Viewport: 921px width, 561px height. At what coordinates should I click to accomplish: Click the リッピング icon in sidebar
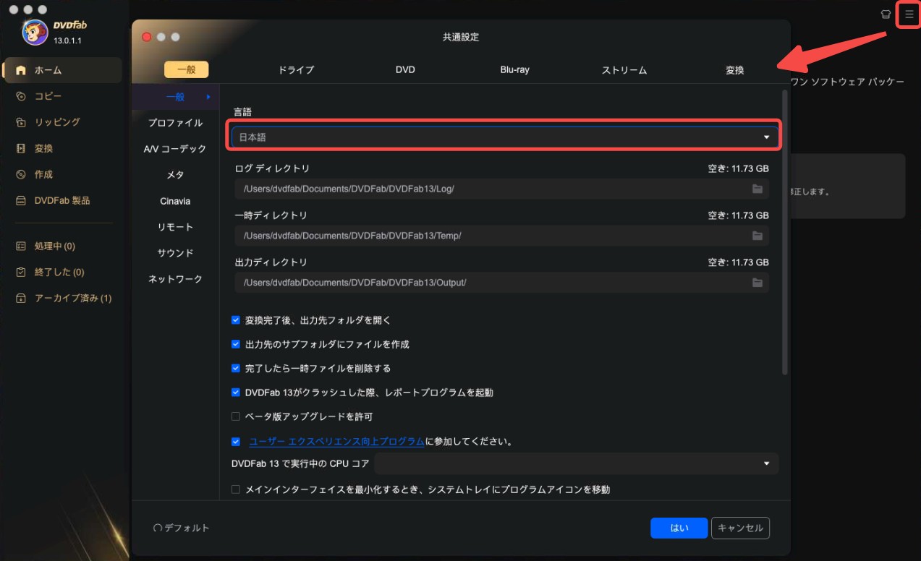[21, 122]
